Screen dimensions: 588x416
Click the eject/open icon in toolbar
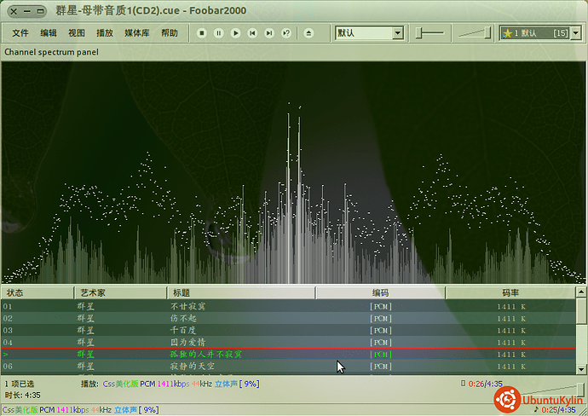point(308,33)
